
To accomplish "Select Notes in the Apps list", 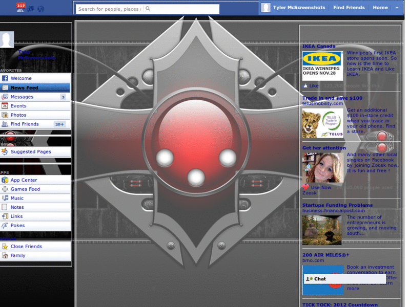I will click(x=18, y=207).
